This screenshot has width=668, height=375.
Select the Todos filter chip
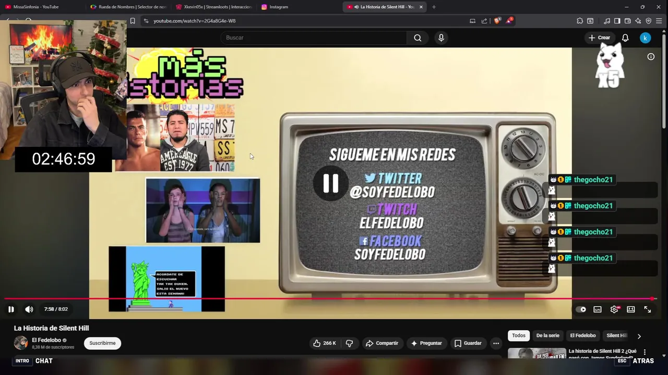[x=519, y=335]
